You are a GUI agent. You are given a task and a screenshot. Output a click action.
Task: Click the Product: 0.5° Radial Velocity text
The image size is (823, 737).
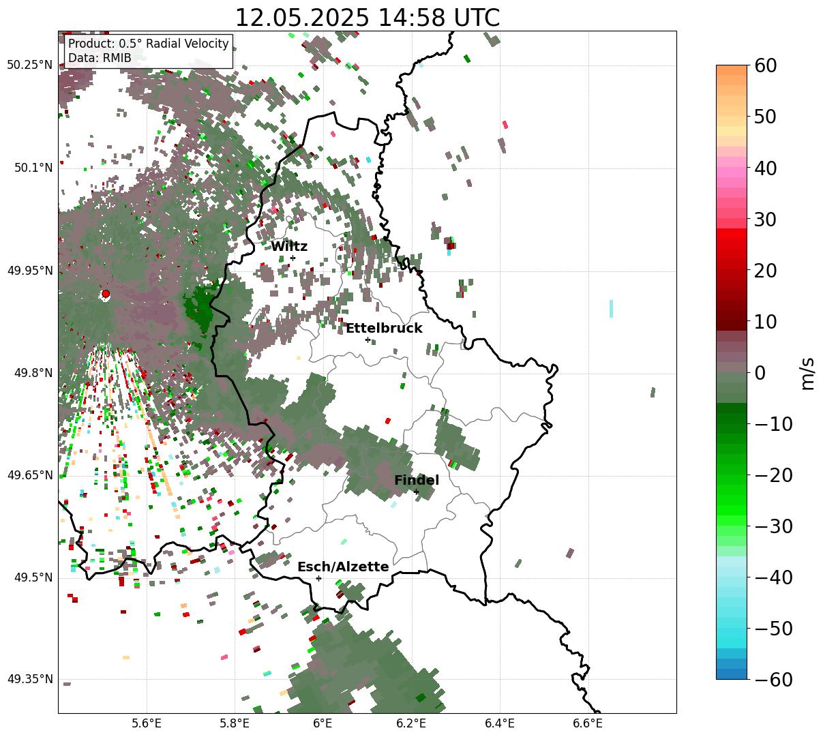point(149,44)
